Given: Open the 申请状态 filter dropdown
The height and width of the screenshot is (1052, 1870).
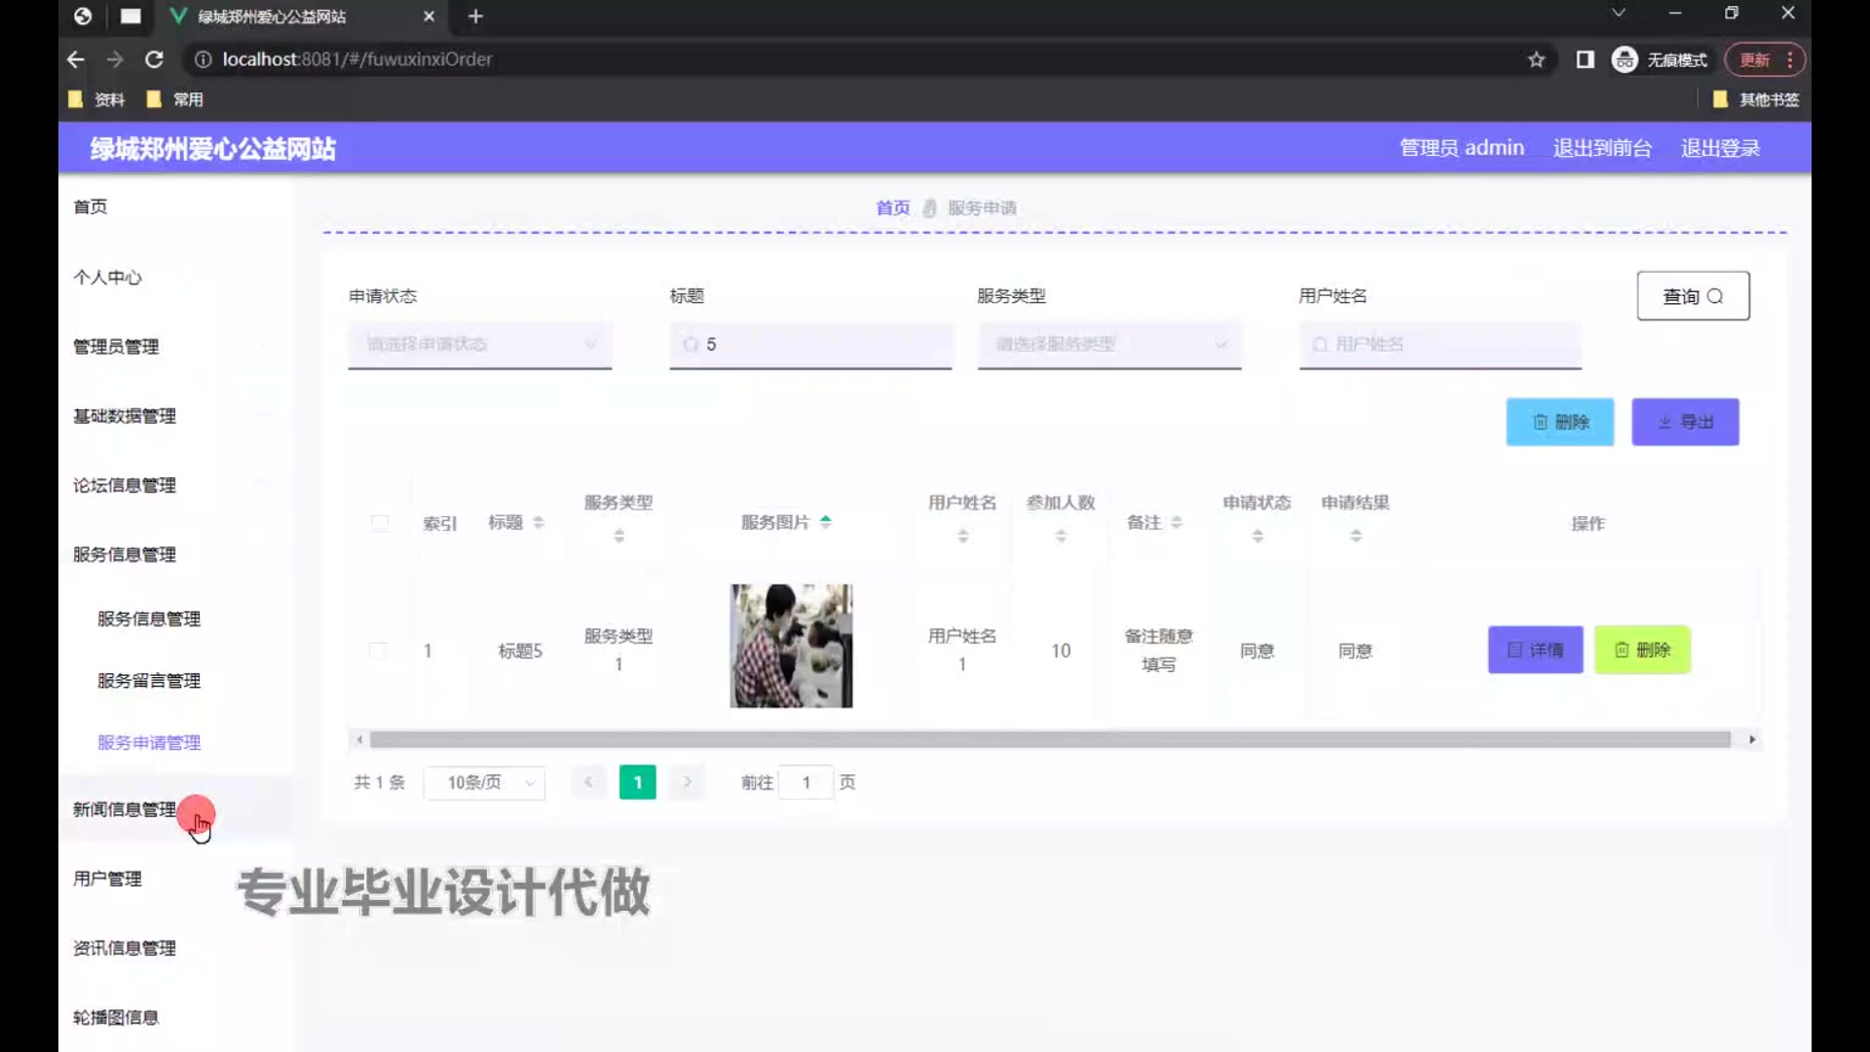Looking at the screenshot, I should click(479, 345).
